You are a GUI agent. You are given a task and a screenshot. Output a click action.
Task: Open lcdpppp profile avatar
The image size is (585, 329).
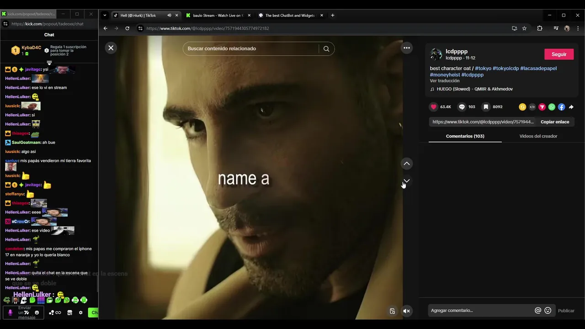click(436, 54)
